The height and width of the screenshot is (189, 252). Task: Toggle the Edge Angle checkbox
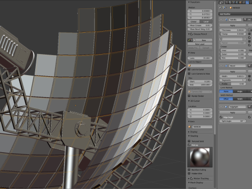[221, 117]
